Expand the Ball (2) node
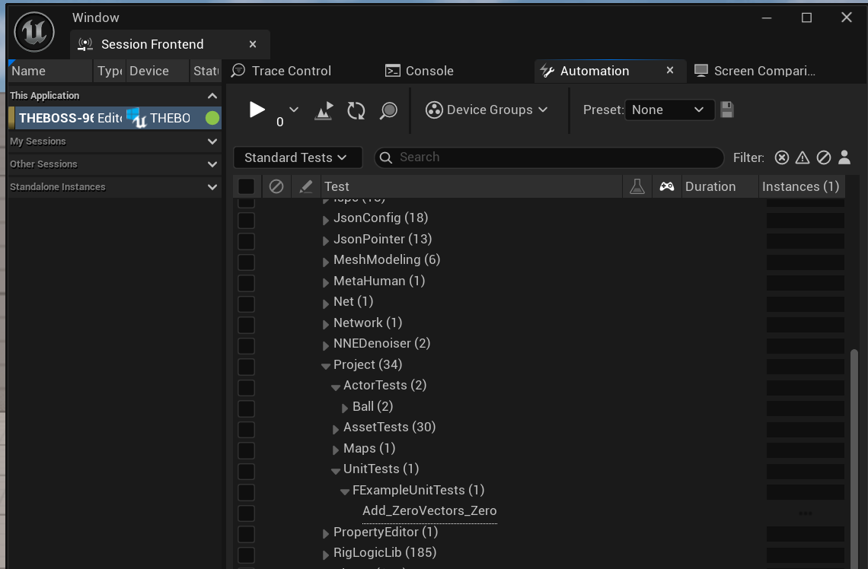 (x=344, y=408)
